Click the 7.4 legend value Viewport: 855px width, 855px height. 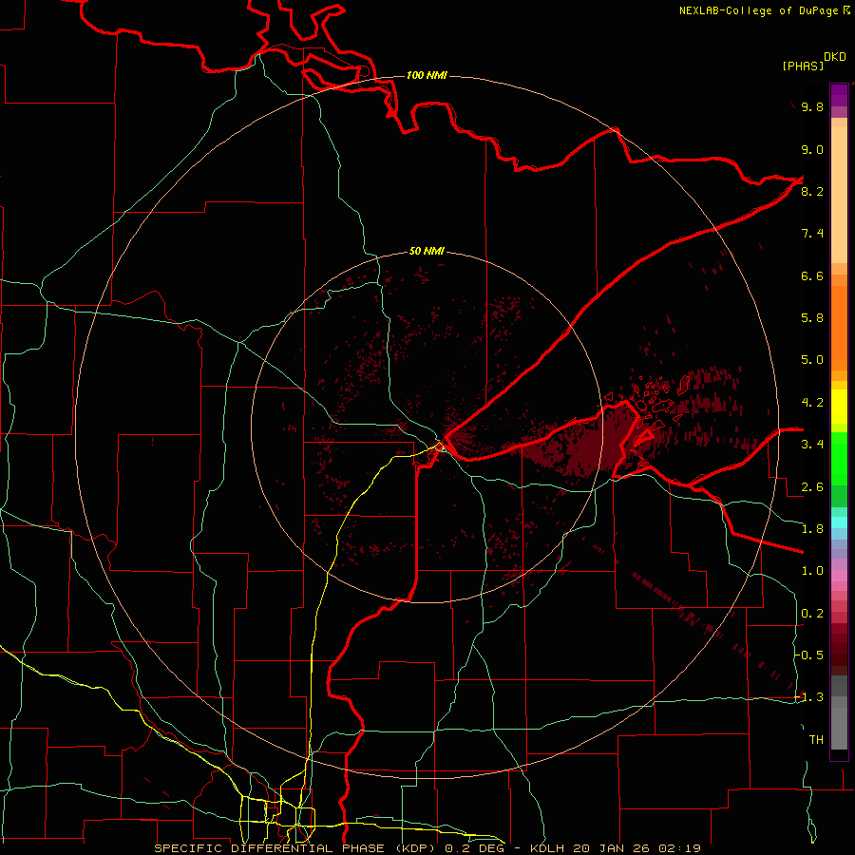tap(812, 234)
